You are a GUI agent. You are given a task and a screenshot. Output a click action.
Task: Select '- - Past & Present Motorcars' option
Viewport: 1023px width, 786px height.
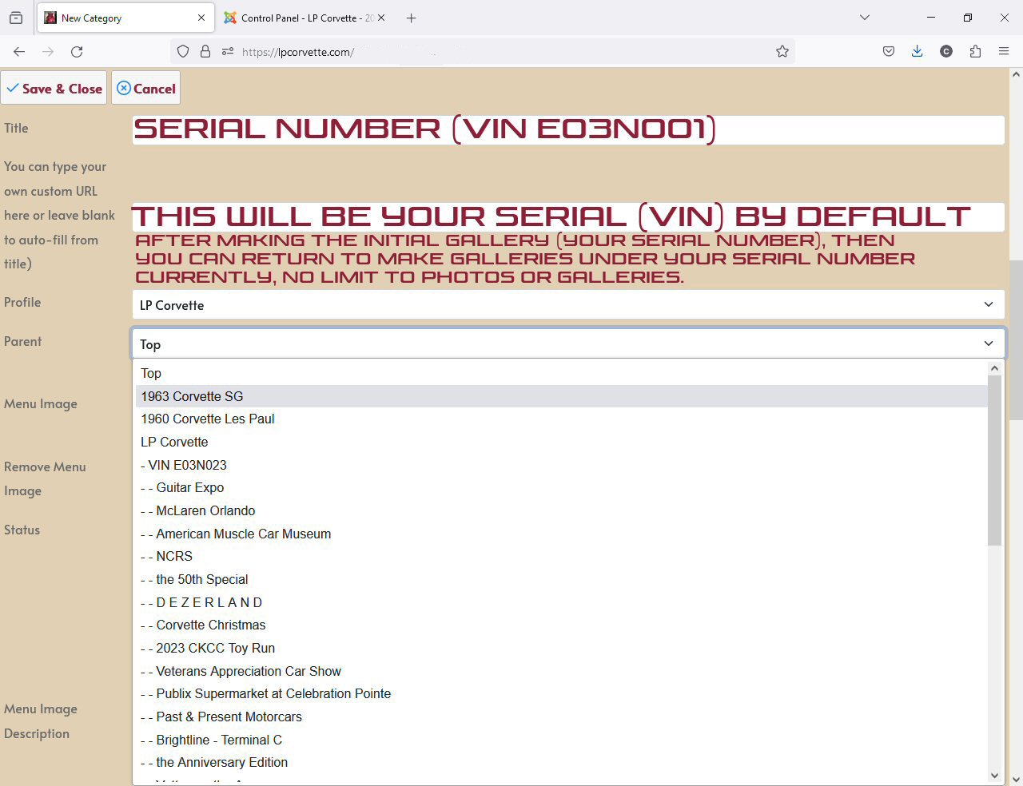pos(562,717)
